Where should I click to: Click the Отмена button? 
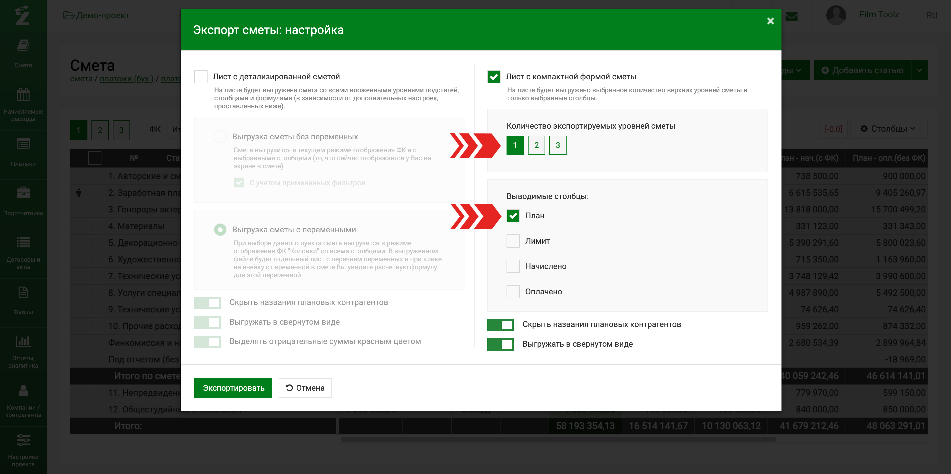[x=305, y=388]
